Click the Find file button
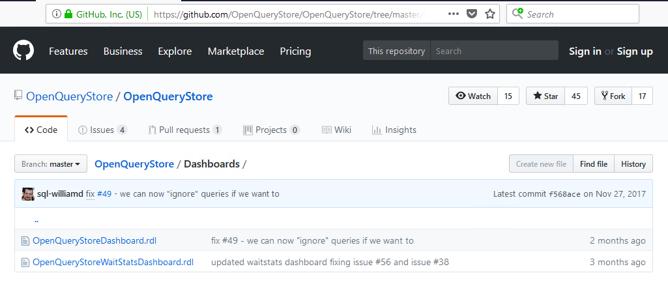Screen dimensions: 668x286 594,164
